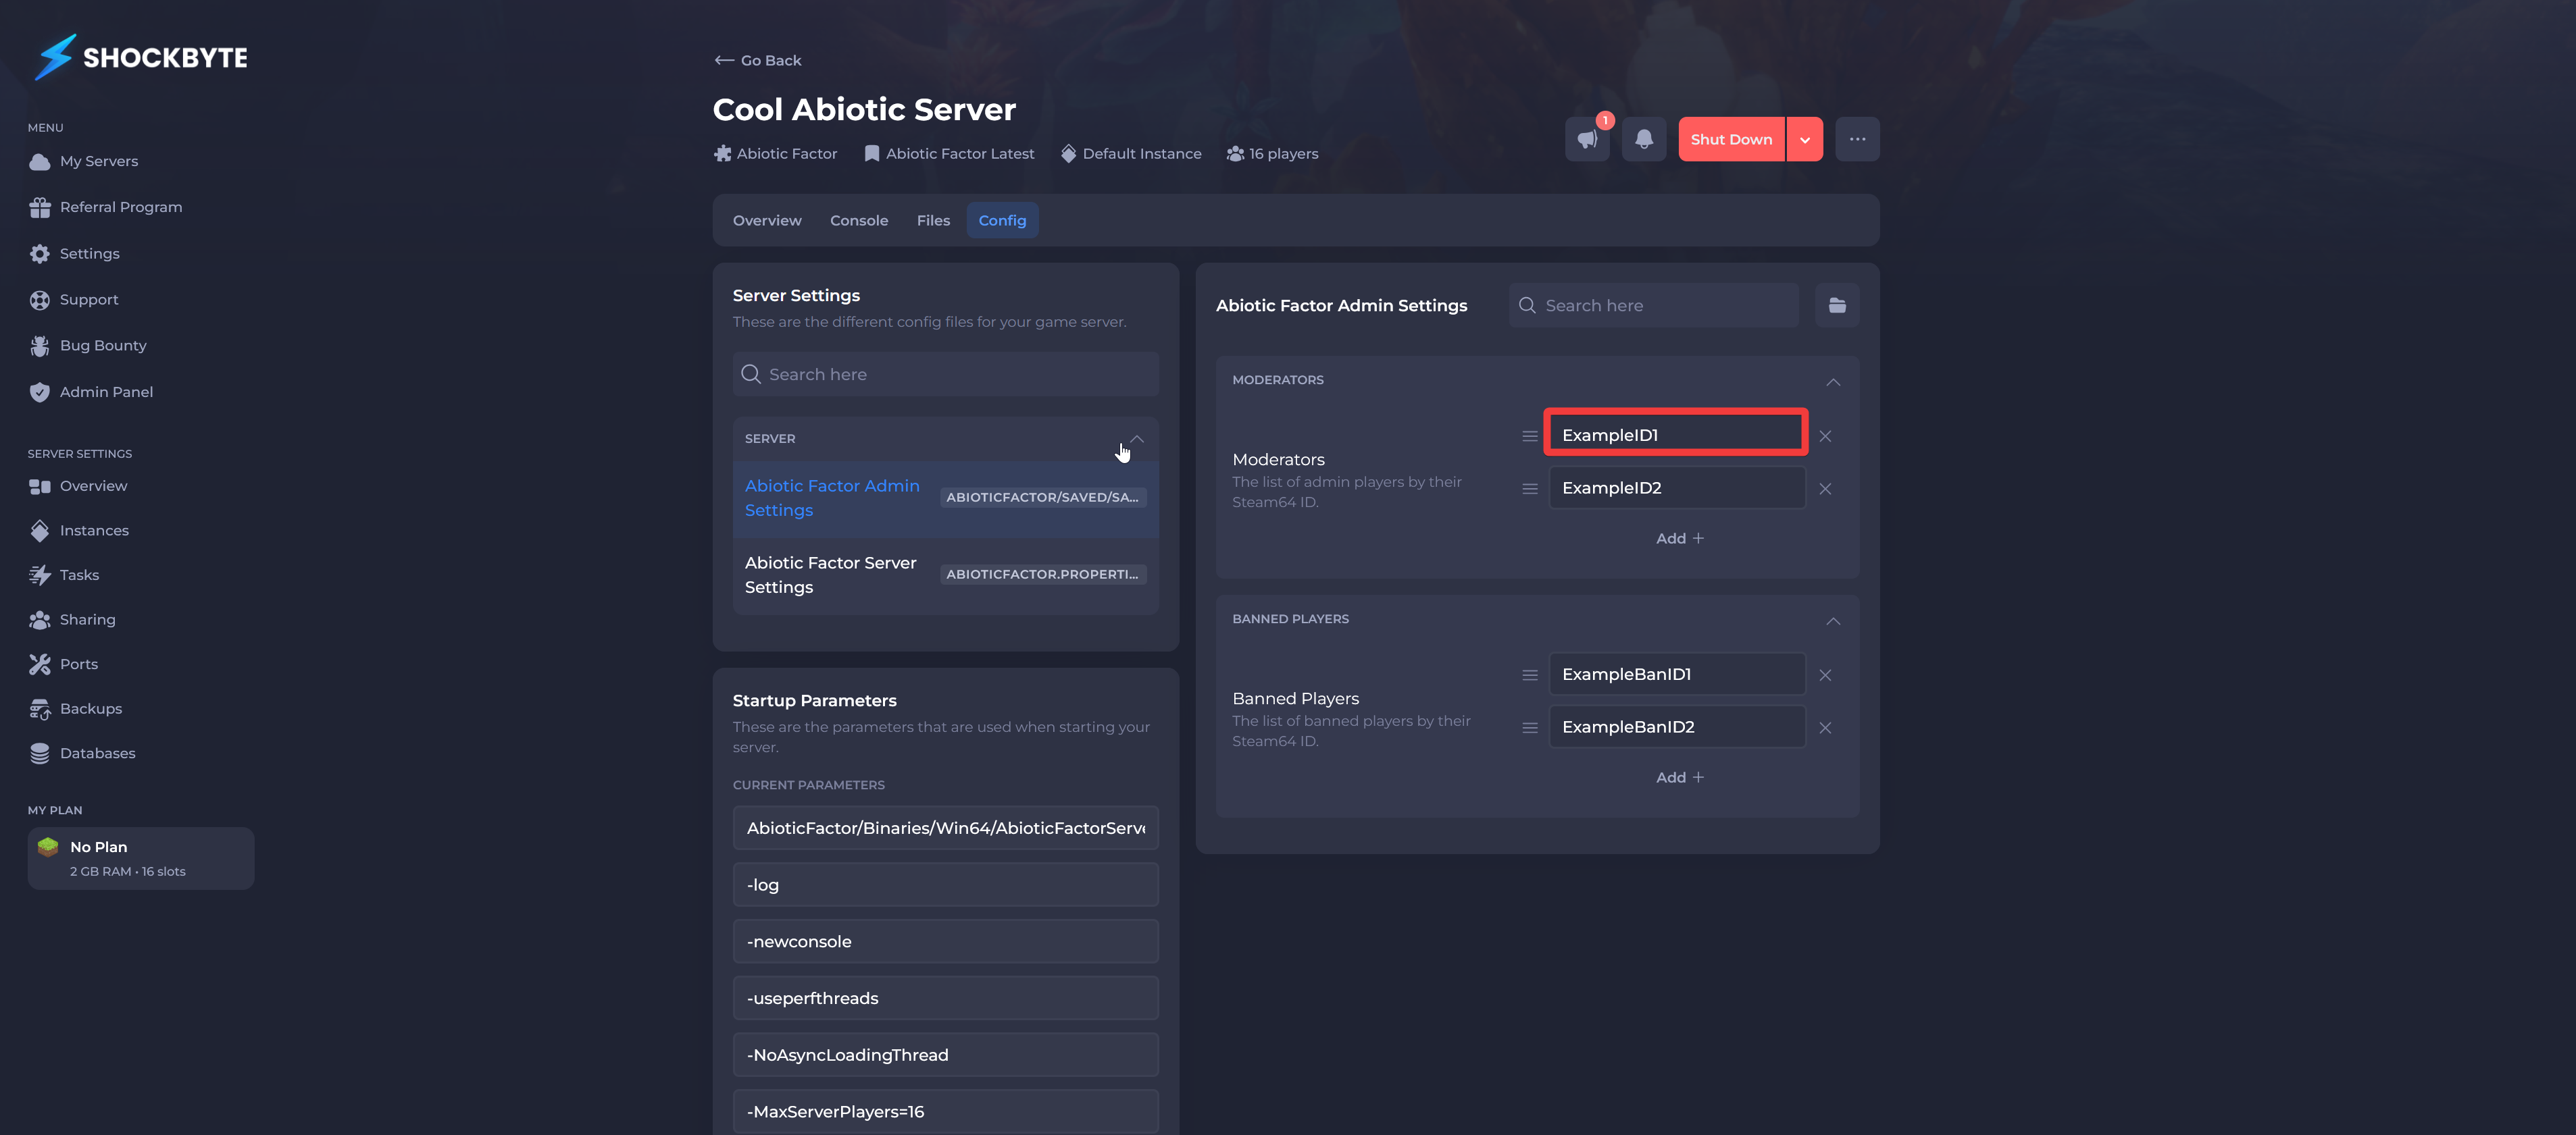Image resolution: width=2576 pixels, height=1135 pixels.
Task: Open account Settings in the menu
Action: coord(75,254)
